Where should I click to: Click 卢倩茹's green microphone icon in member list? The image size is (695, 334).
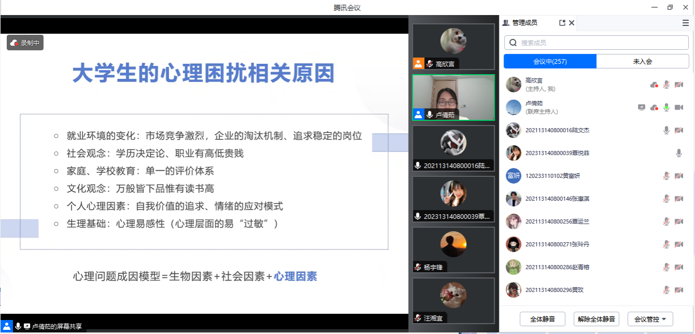[x=666, y=107]
